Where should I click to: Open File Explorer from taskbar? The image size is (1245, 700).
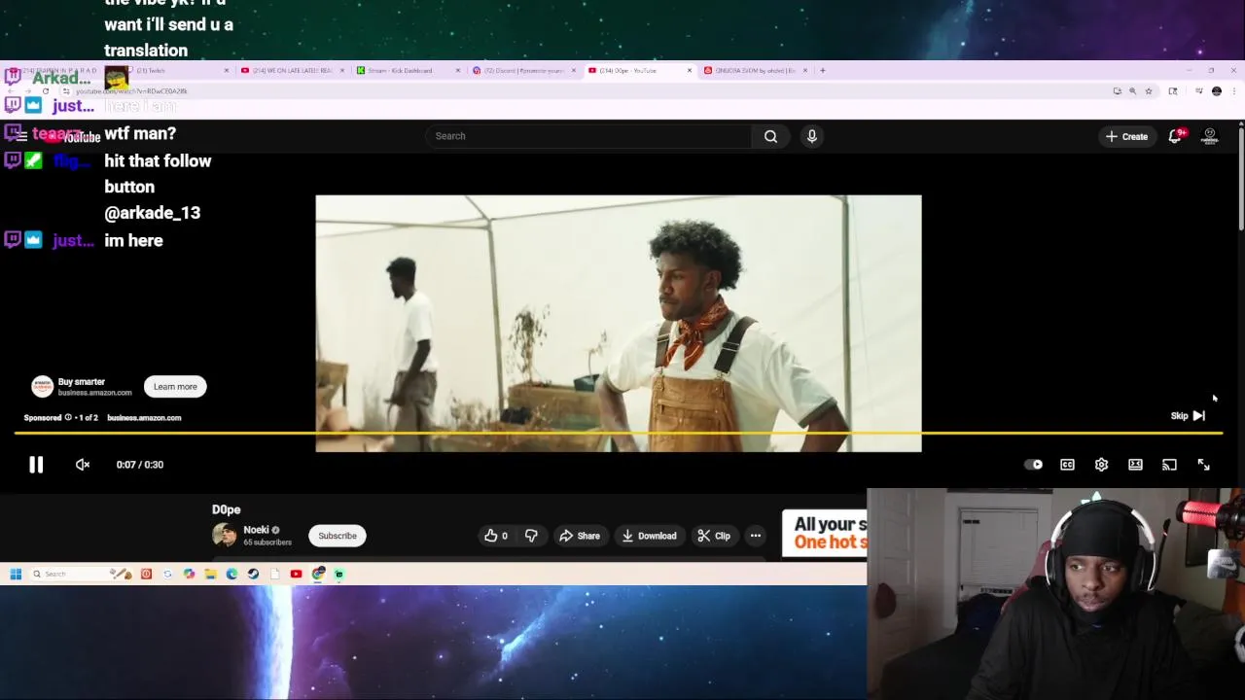coord(210,574)
